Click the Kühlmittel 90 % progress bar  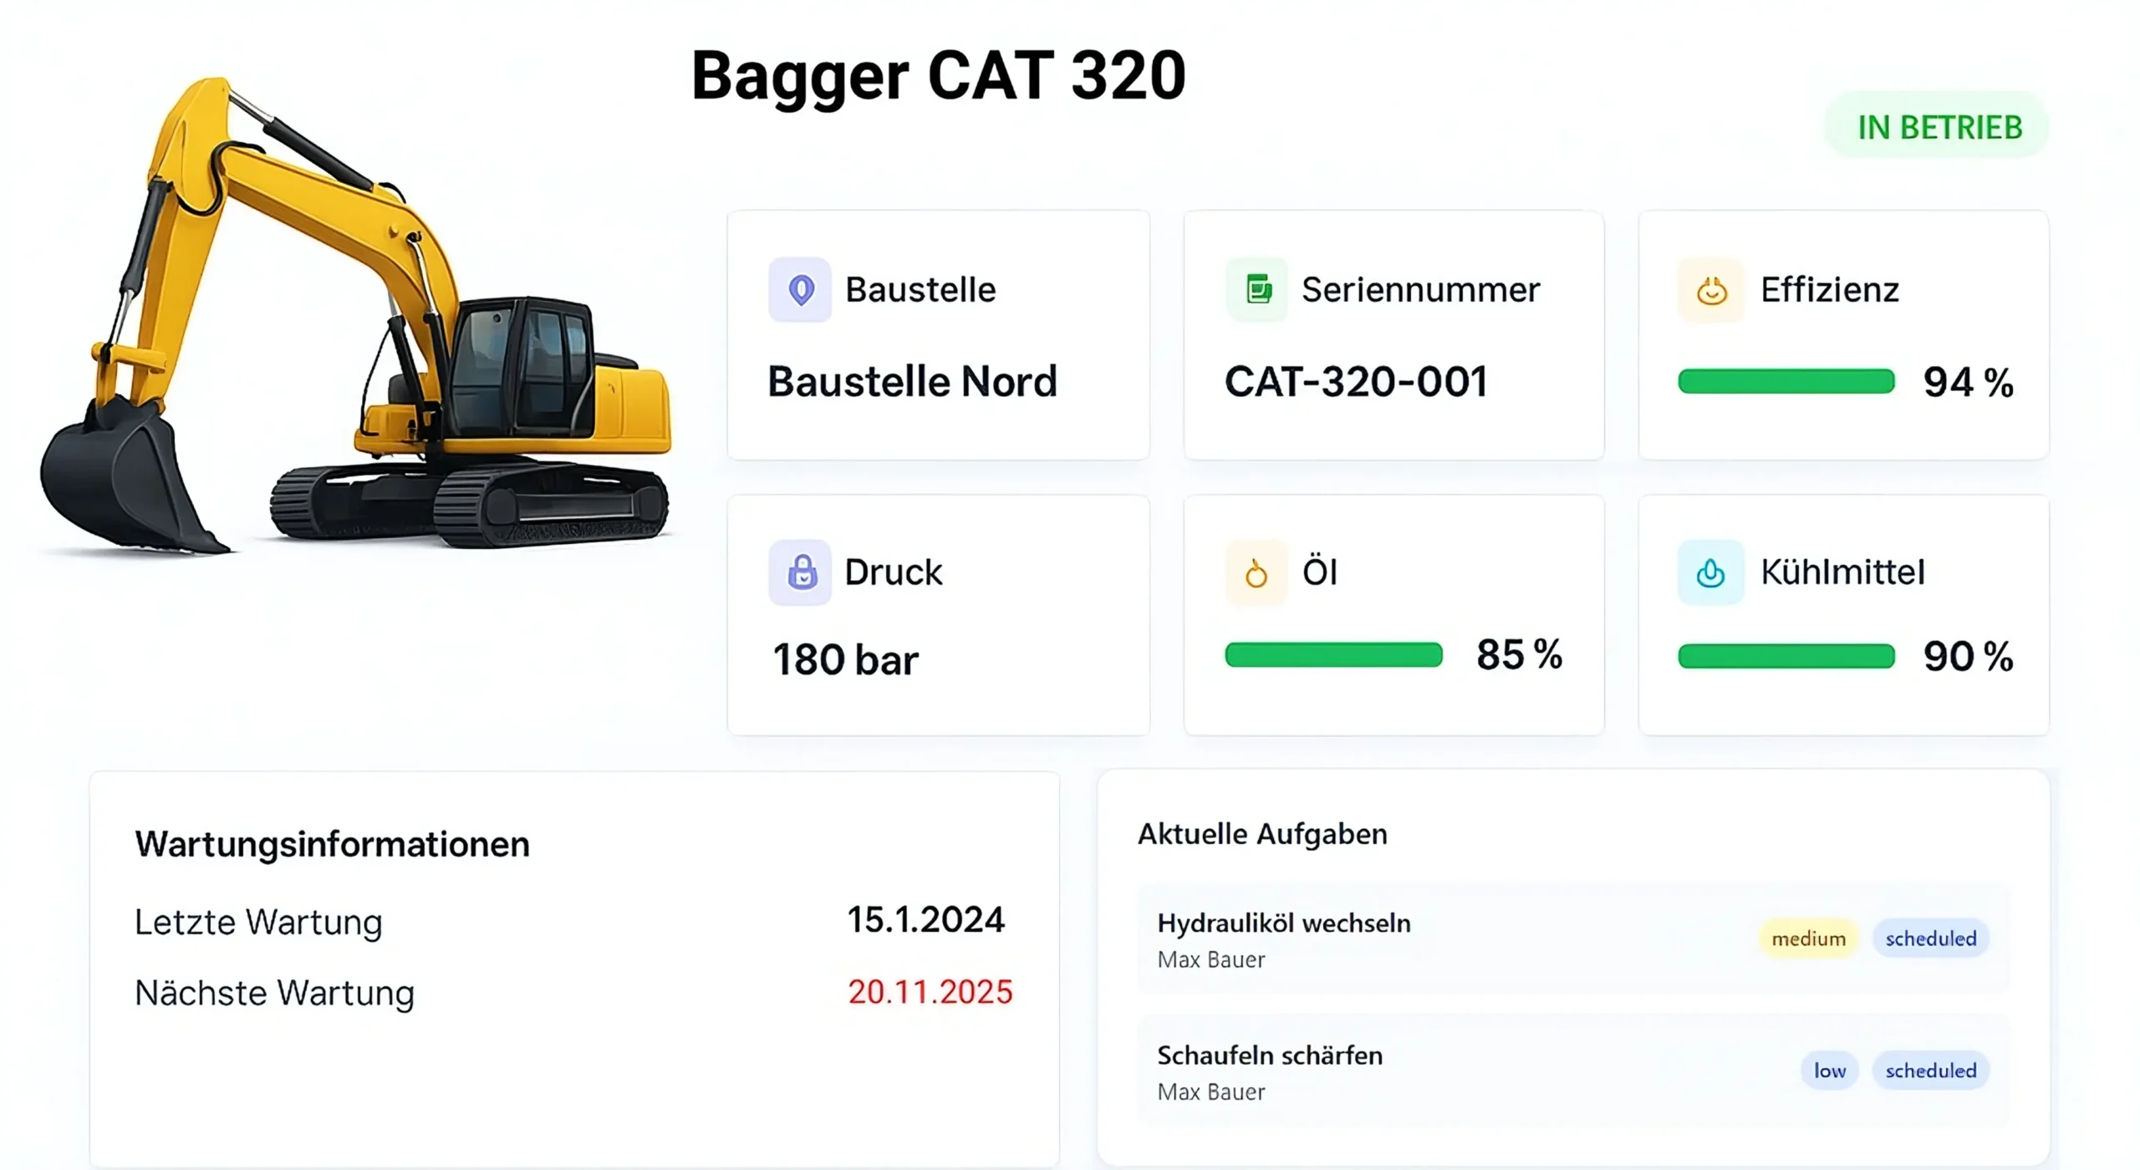tap(1786, 656)
